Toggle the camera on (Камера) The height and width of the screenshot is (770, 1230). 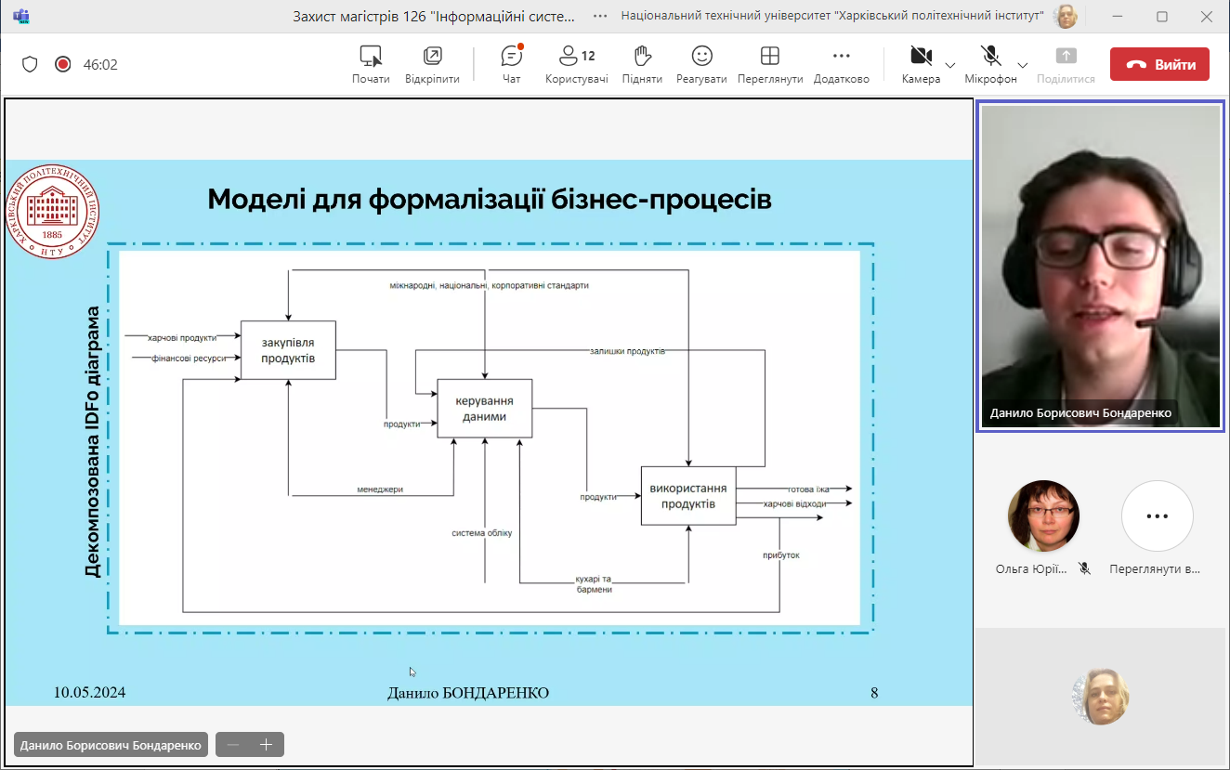coord(921,63)
